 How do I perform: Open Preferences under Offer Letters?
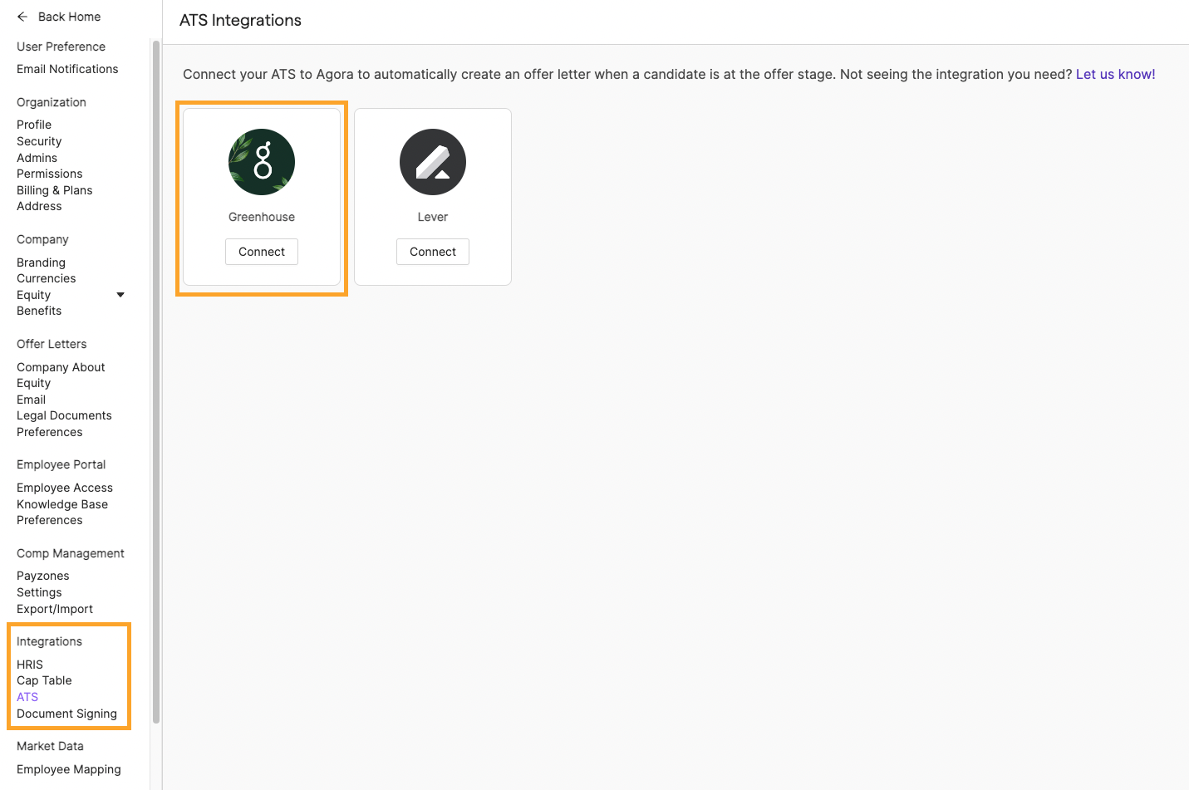[49, 432]
